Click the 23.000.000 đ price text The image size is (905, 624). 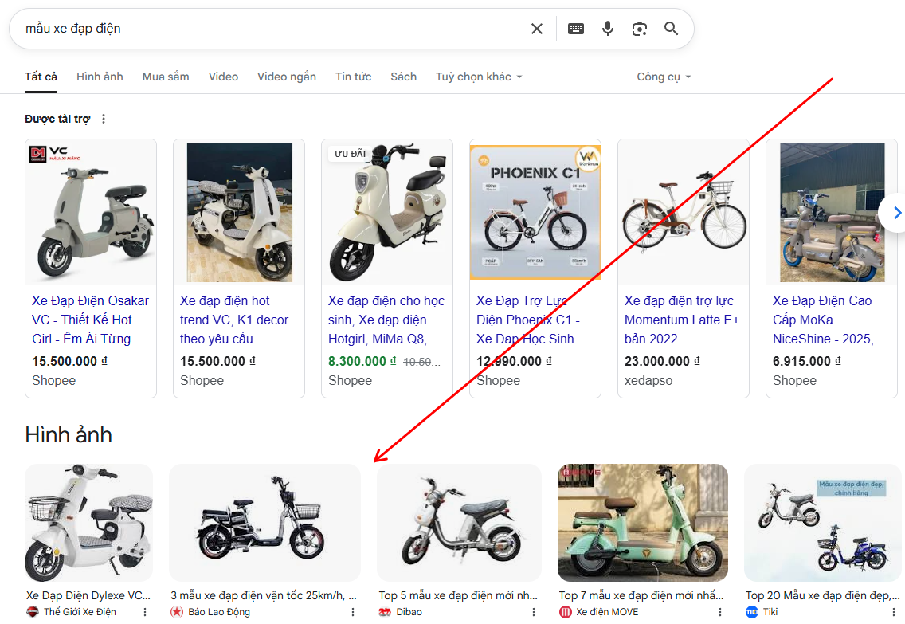[662, 361]
